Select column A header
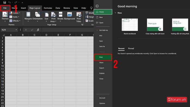190x107 pixels. click(x=11, y=35)
